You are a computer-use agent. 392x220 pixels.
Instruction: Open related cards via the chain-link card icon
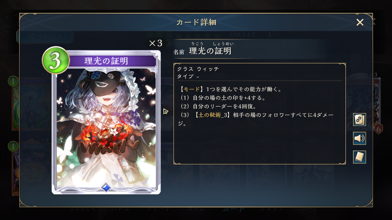(x=359, y=120)
